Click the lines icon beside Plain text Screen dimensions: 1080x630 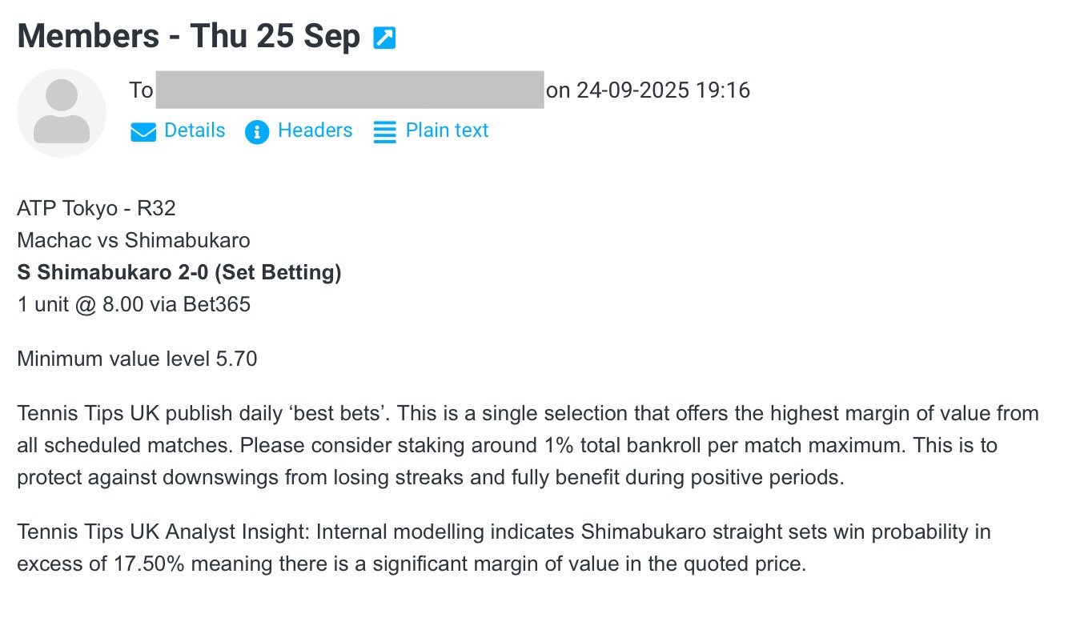click(x=385, y=132)
